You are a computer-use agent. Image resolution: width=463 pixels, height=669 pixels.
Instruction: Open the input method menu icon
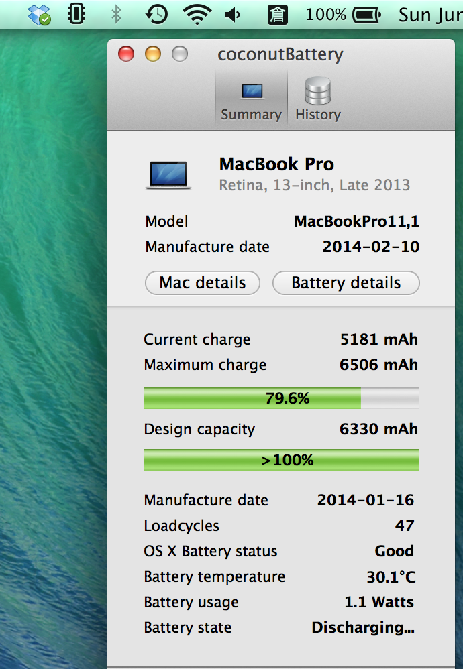click(277, 15)
